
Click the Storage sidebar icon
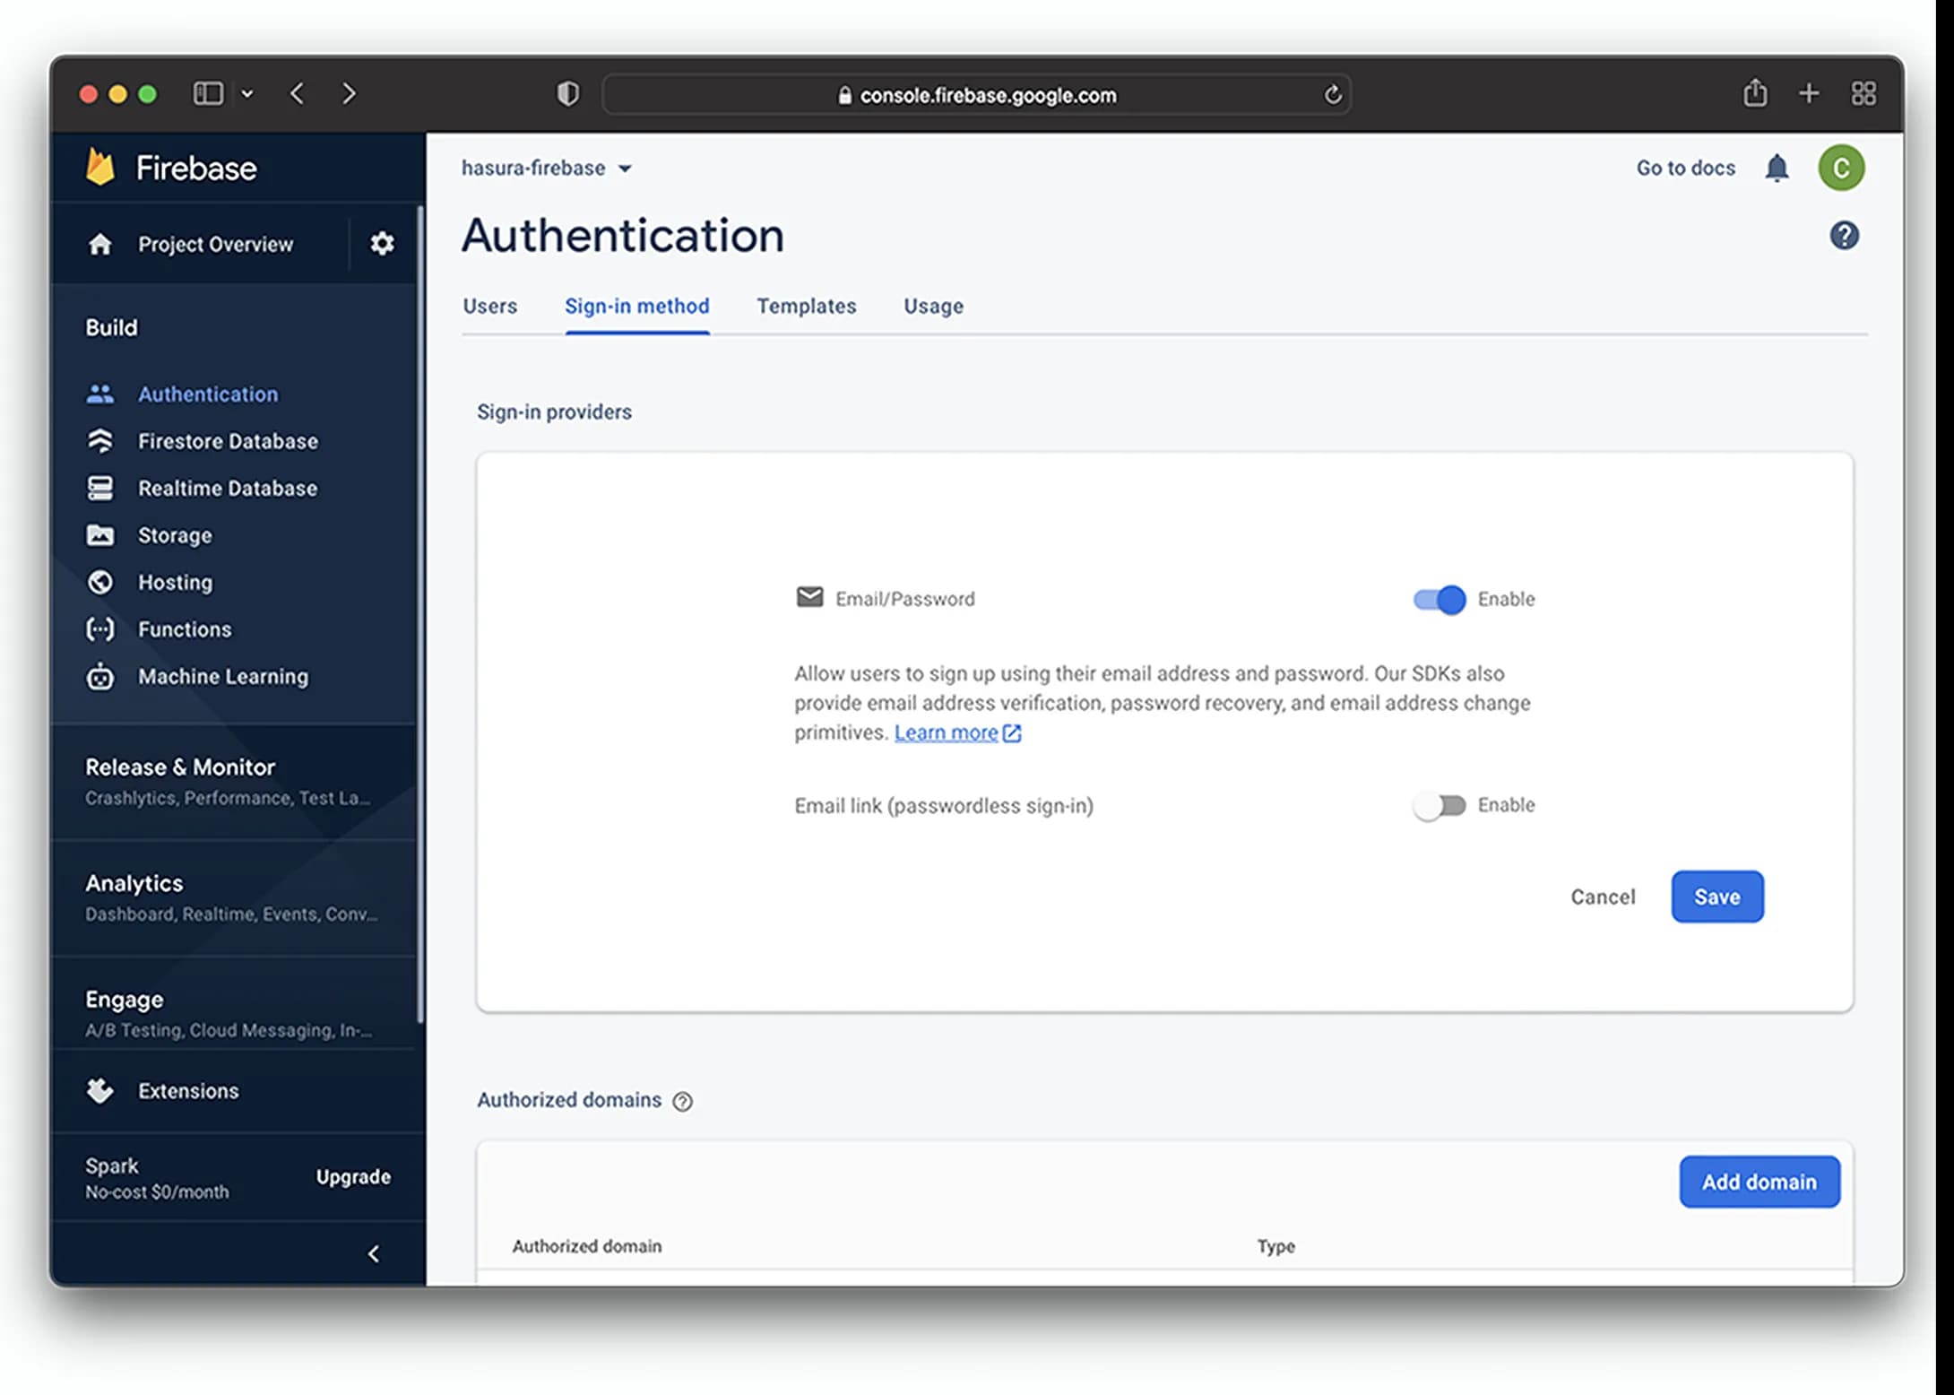pos(102,534)
